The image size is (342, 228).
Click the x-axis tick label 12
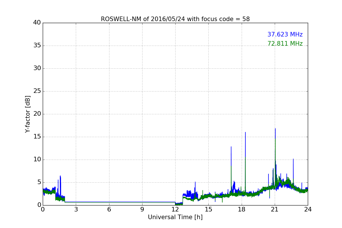175,209
